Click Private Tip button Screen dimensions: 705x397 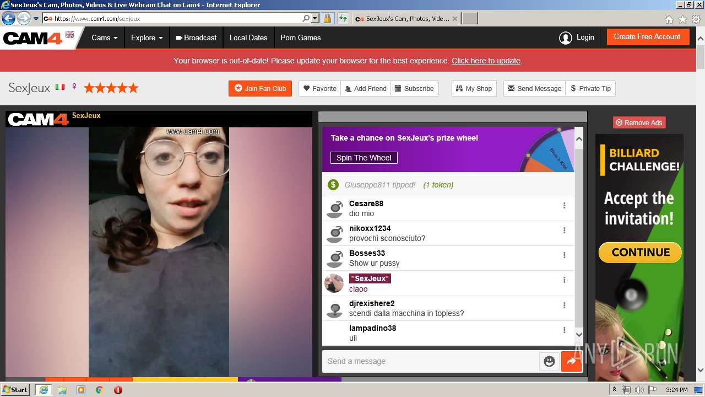click(x=590, y=88)
